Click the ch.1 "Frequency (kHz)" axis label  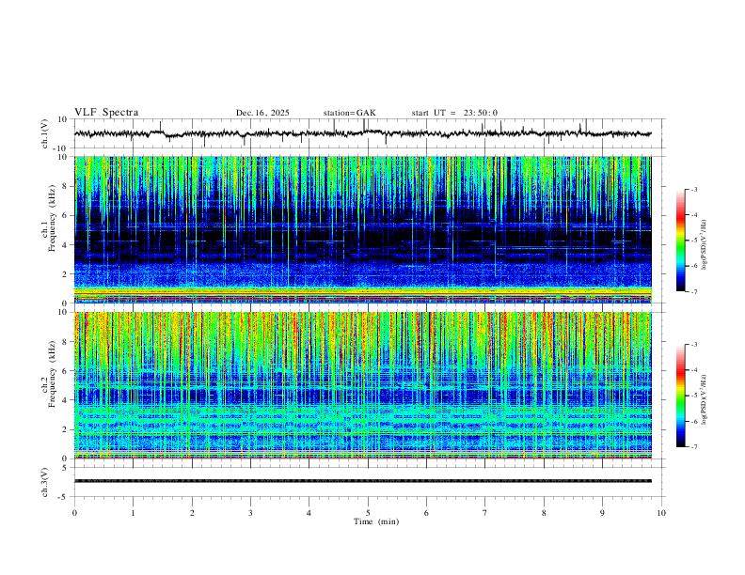[53, 219]
